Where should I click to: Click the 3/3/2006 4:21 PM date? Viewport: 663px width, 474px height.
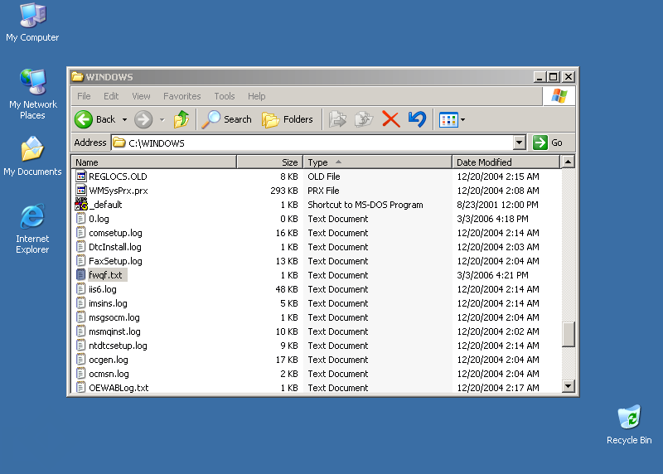pos(492,275)
